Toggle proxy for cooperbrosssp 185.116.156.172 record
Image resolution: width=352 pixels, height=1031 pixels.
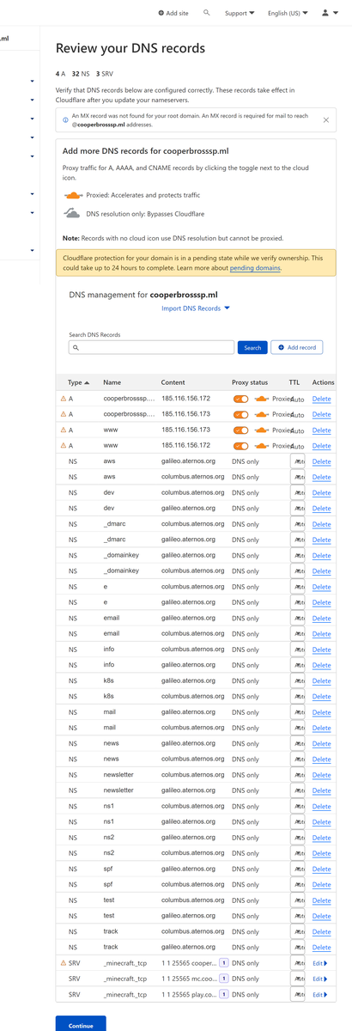click(240, 399)
